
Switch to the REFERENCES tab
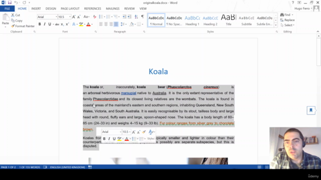(92, 8)
